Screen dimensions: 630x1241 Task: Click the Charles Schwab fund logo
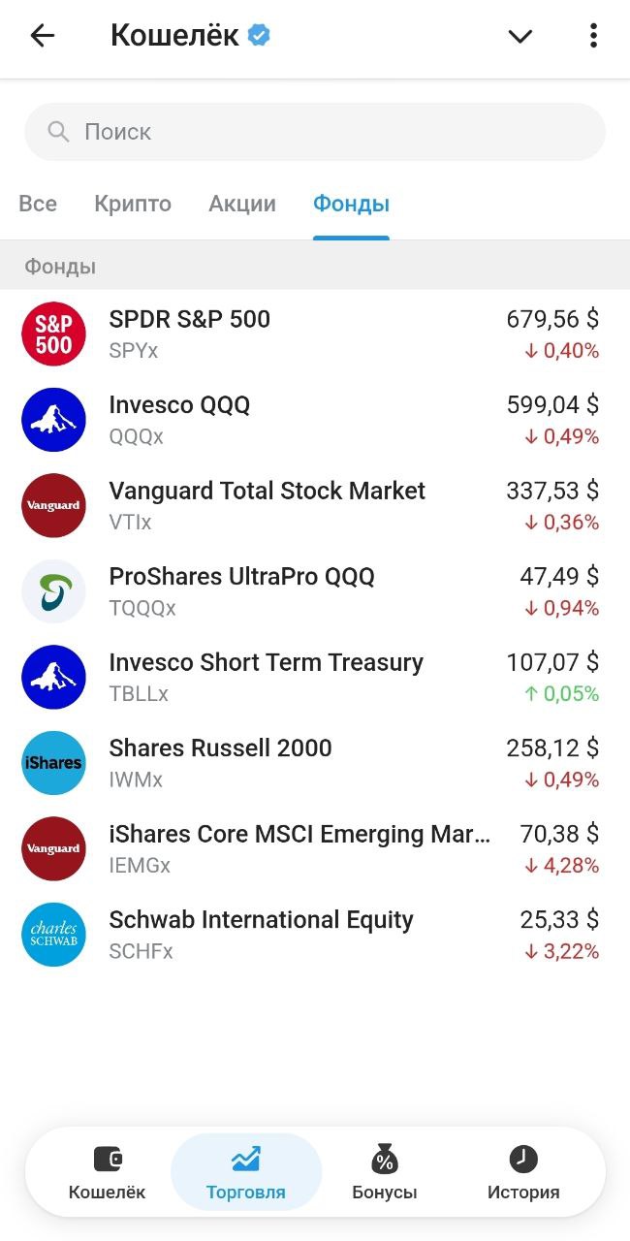[x=53, y=934]
